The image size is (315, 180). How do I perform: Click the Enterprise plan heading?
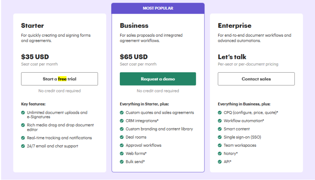coord(234,26)
